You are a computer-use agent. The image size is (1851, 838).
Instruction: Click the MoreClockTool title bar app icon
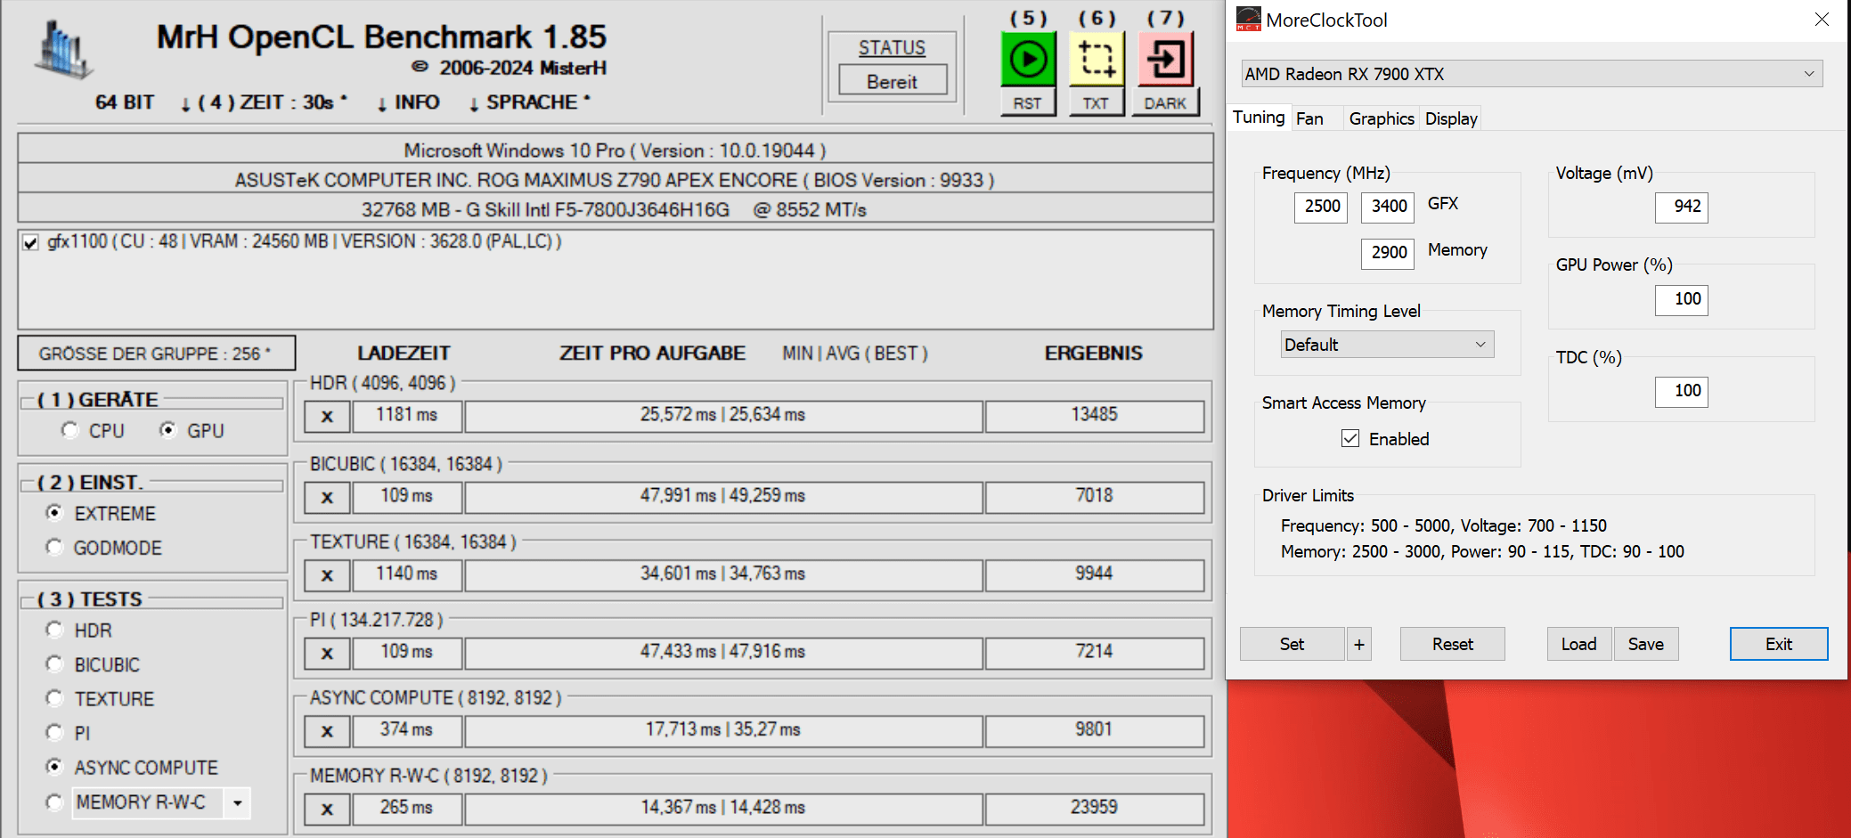(x=1248, y=20)
